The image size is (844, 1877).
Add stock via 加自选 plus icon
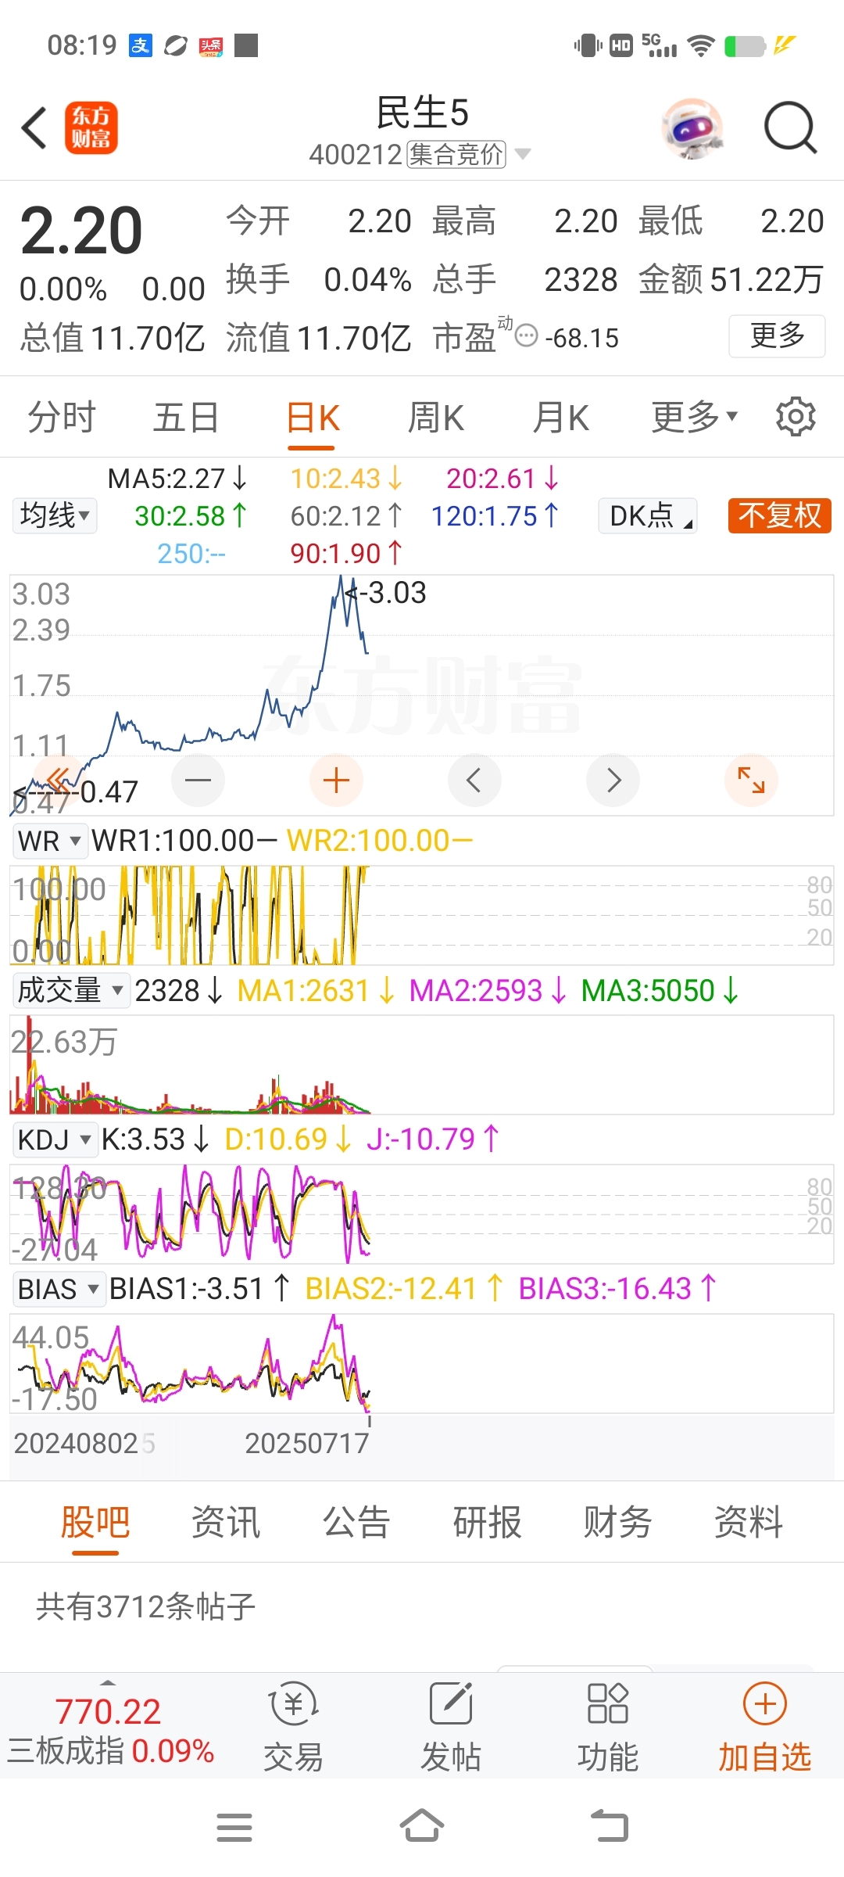(764, 1704)
